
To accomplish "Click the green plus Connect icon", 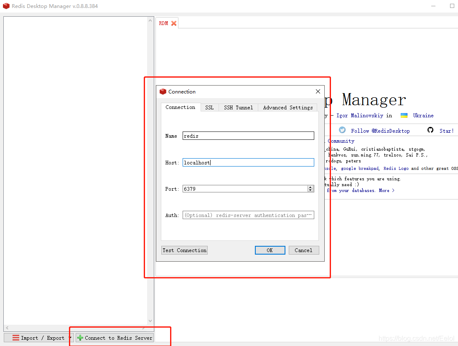I will click(80, 338).
